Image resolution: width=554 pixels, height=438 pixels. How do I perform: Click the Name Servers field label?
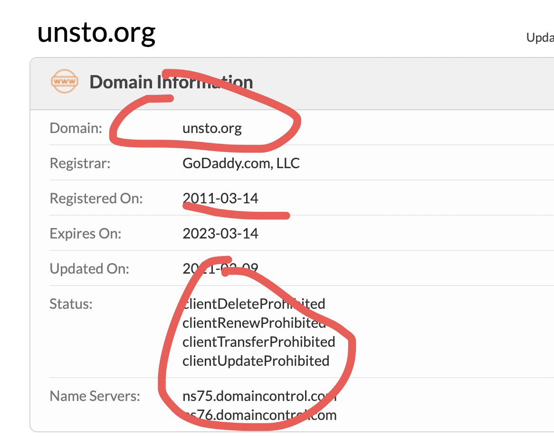click(x=95, y=396)
